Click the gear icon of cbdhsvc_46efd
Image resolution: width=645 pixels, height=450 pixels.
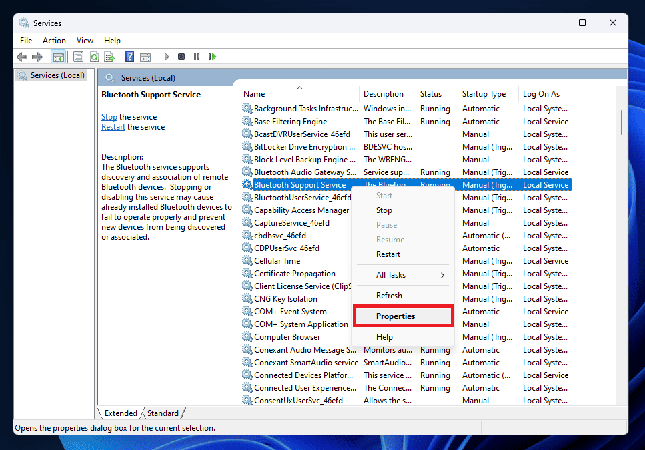(247, 235)
